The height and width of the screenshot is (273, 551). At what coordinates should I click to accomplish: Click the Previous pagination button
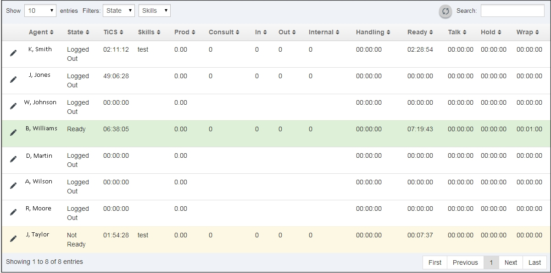tap(465, 262)
